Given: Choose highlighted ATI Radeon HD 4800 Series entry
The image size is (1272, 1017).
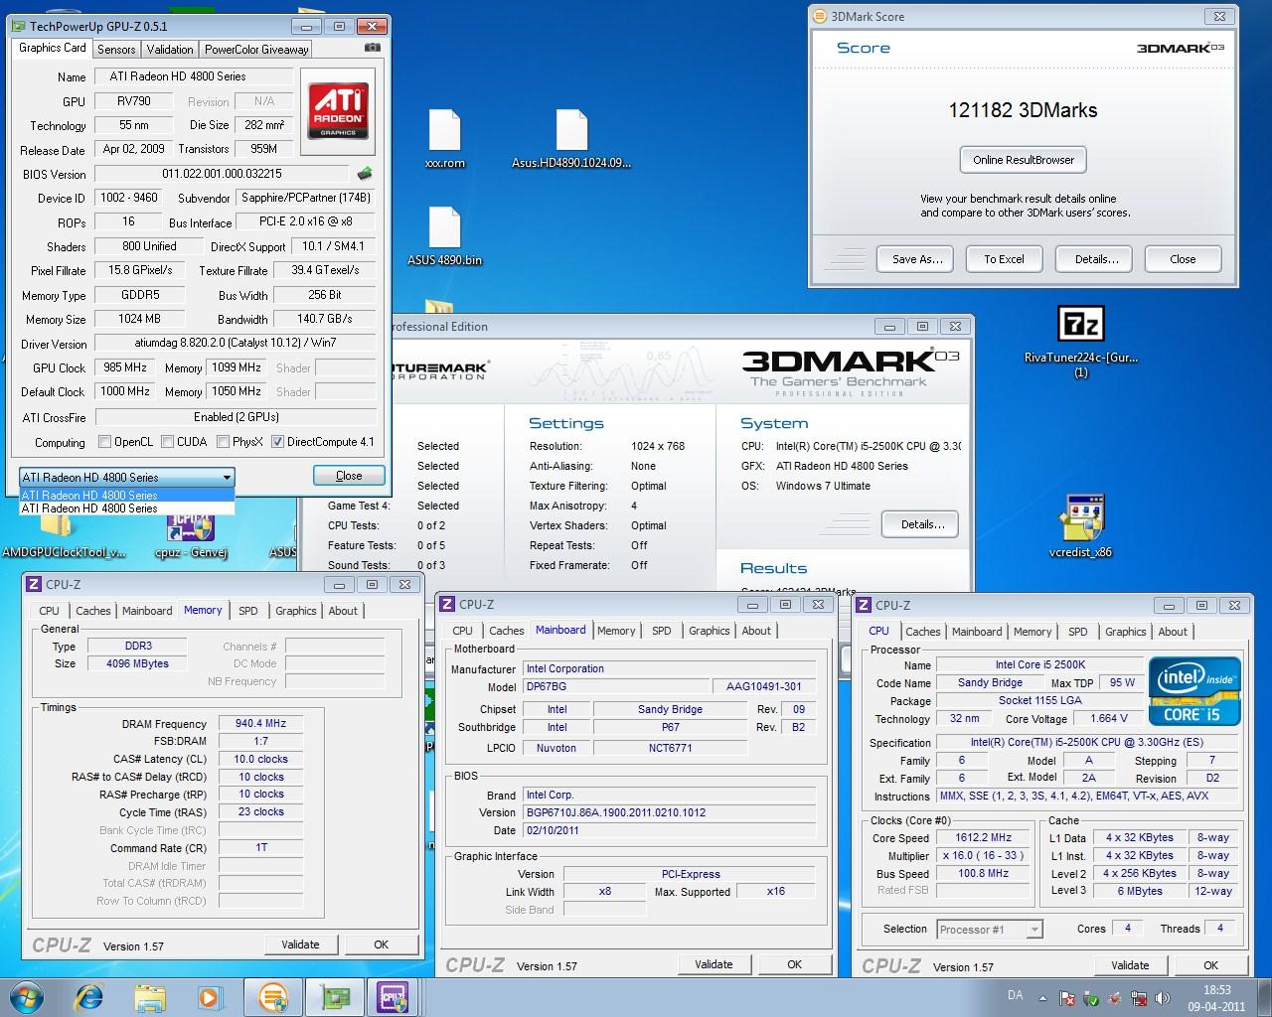Looking at the screenshot, I should click(x=127, y=495).
